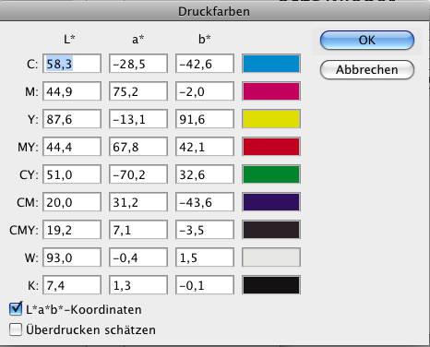
Task: Open the yellow (Y) color swatch
Action: click(271, 119)
